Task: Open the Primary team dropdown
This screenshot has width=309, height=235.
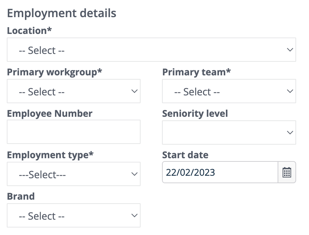Action: [229, 91]
